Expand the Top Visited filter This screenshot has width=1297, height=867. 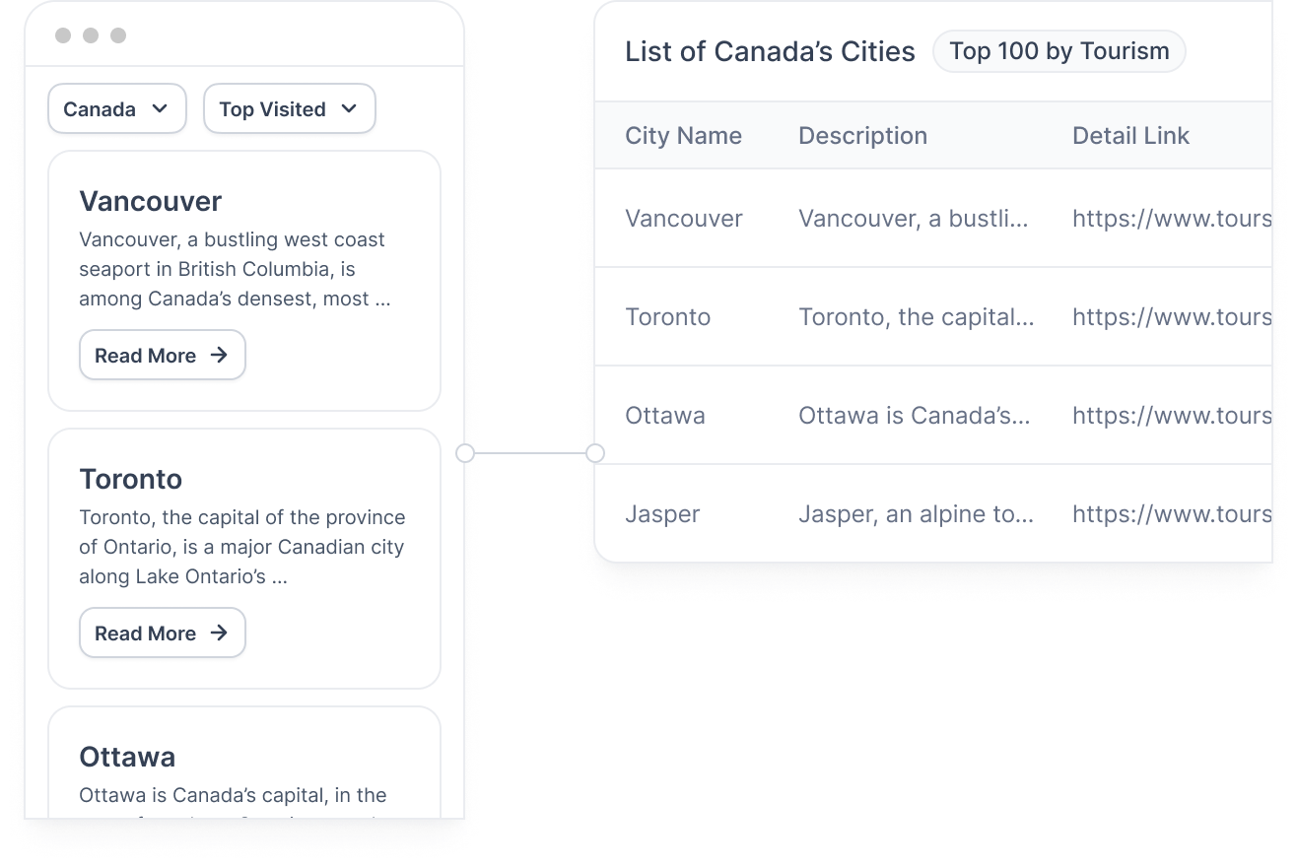coord(289,108)
